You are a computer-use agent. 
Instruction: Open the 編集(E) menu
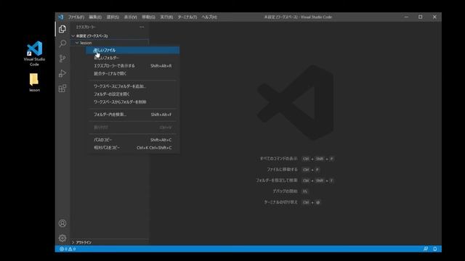[x=95, y=17]
